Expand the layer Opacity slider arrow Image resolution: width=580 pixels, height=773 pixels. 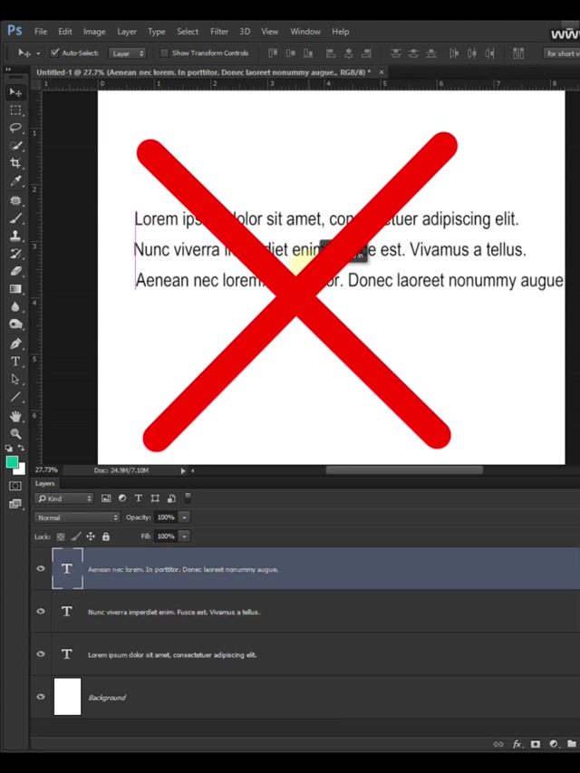[185, 517]
